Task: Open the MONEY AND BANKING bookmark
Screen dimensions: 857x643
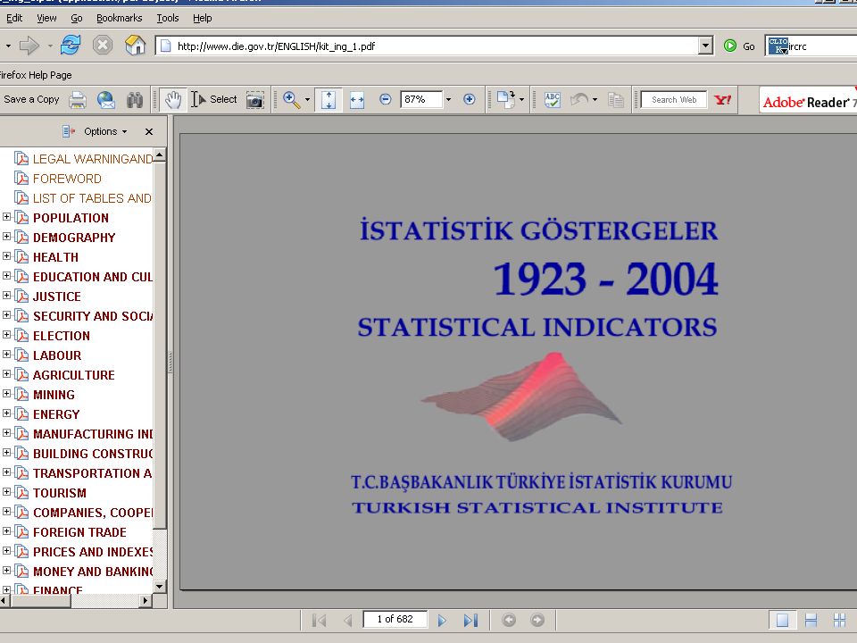Action: pyautogui.click(x=92, y=572)
